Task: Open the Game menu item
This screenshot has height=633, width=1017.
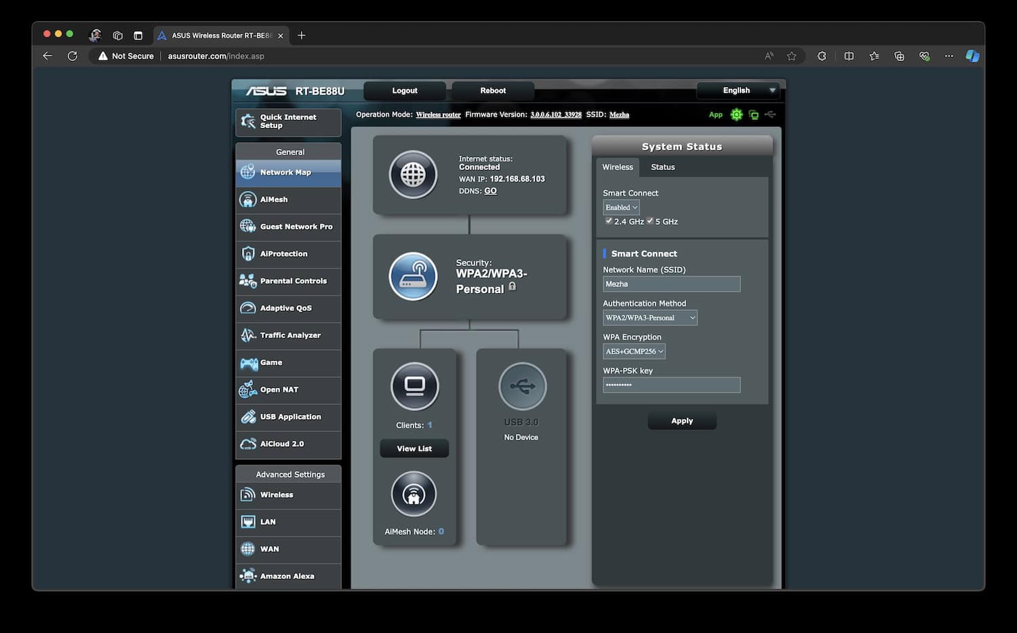Action: [288, 363]
